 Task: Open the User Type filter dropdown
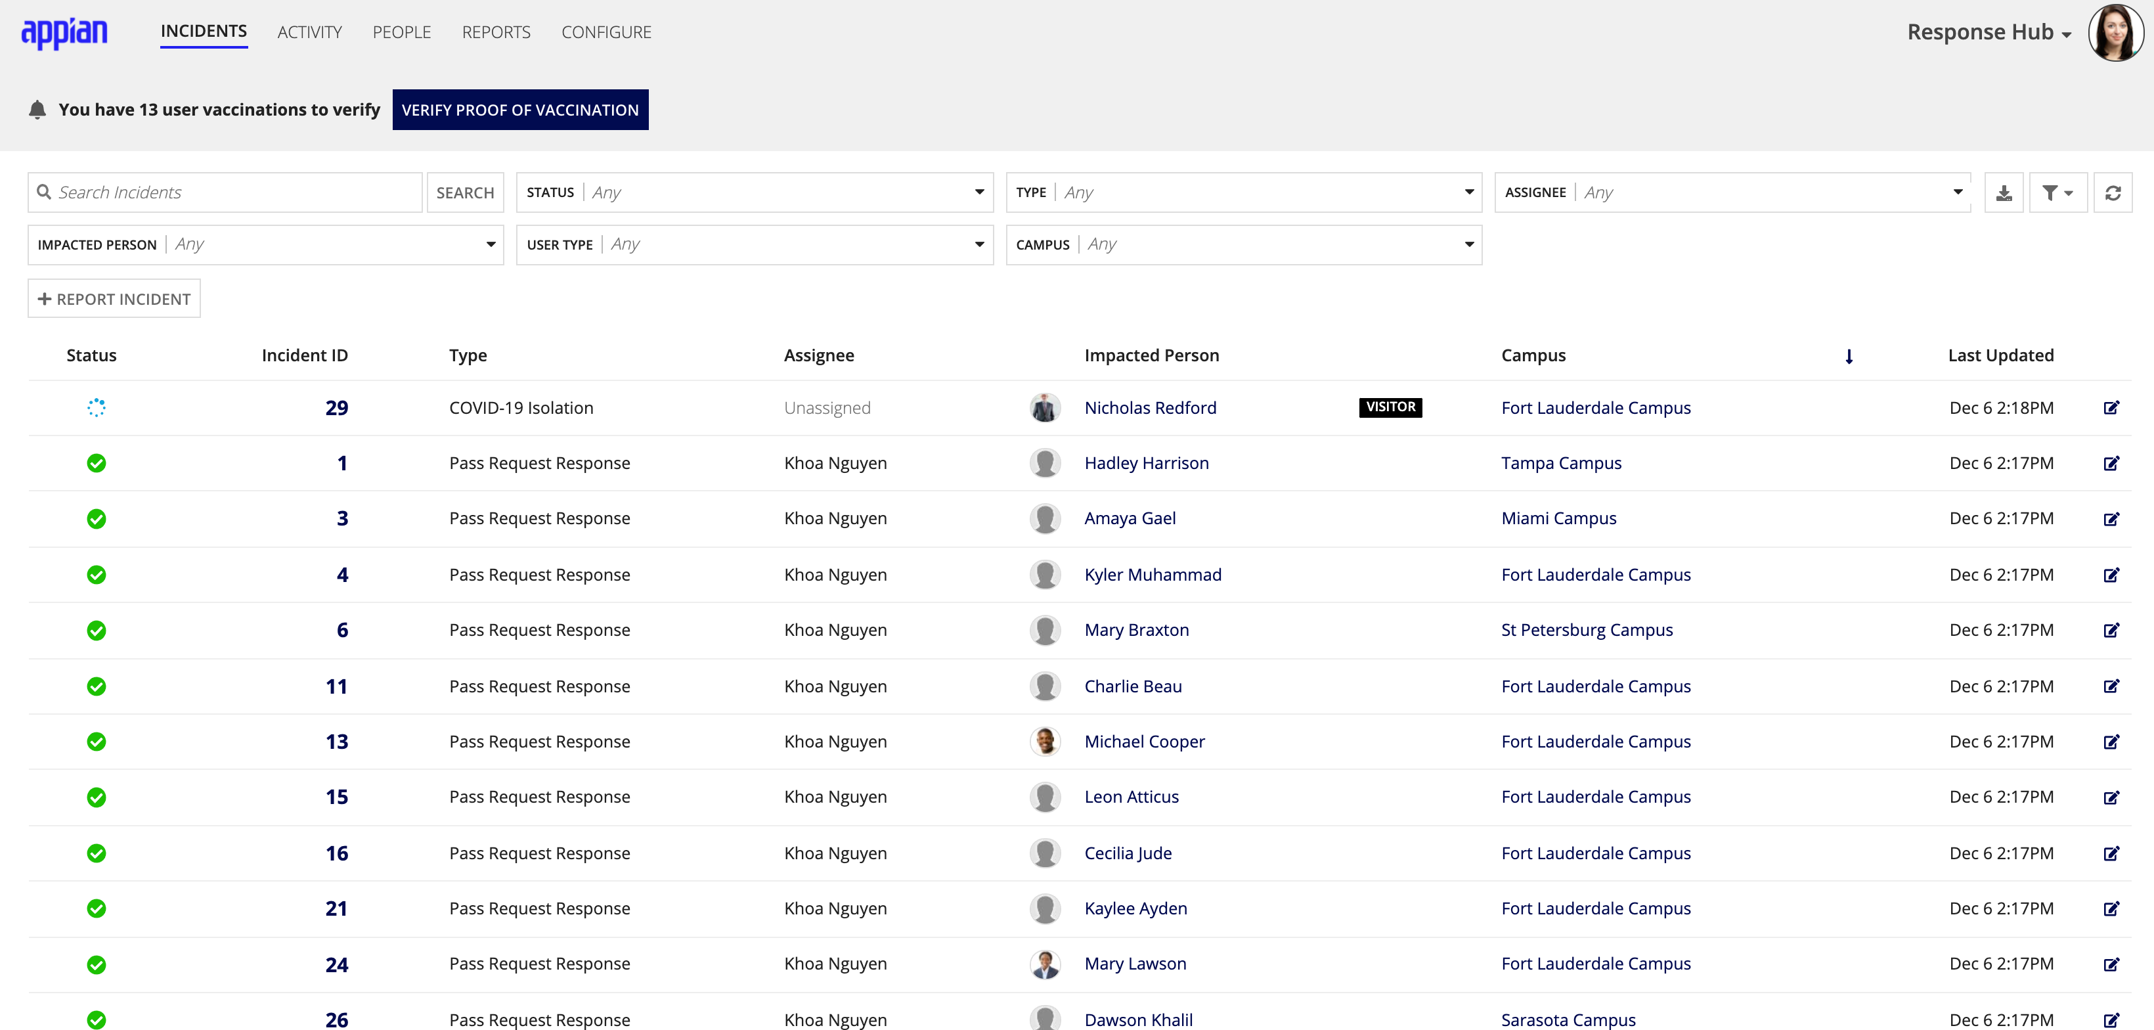tap(755, 244)
